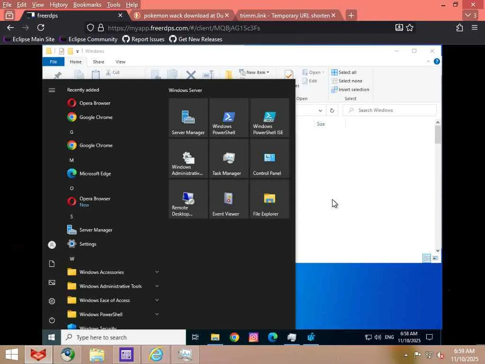Open Documents from the start menu sidebar

coord(52,264)
